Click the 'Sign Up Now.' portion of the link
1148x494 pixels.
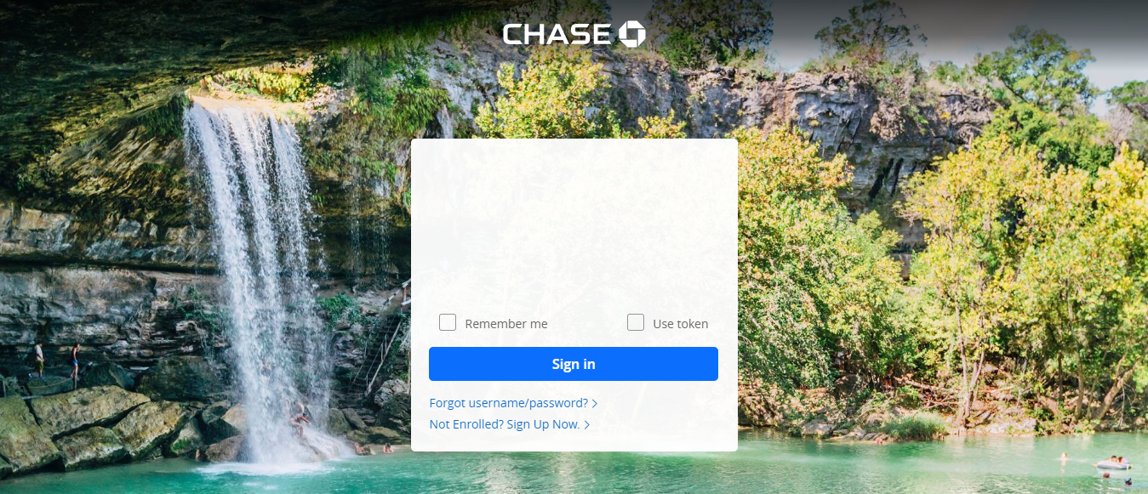pos(543,423)
